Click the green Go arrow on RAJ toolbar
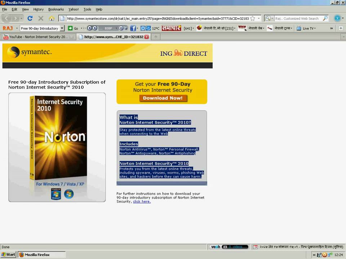This screenshot has width=346, height=259. 70,28
